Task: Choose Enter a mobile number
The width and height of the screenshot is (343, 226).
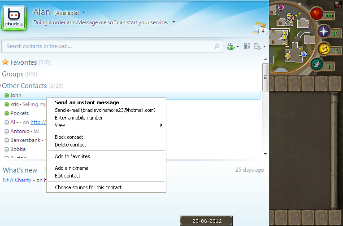Action: tap(106, 118)
